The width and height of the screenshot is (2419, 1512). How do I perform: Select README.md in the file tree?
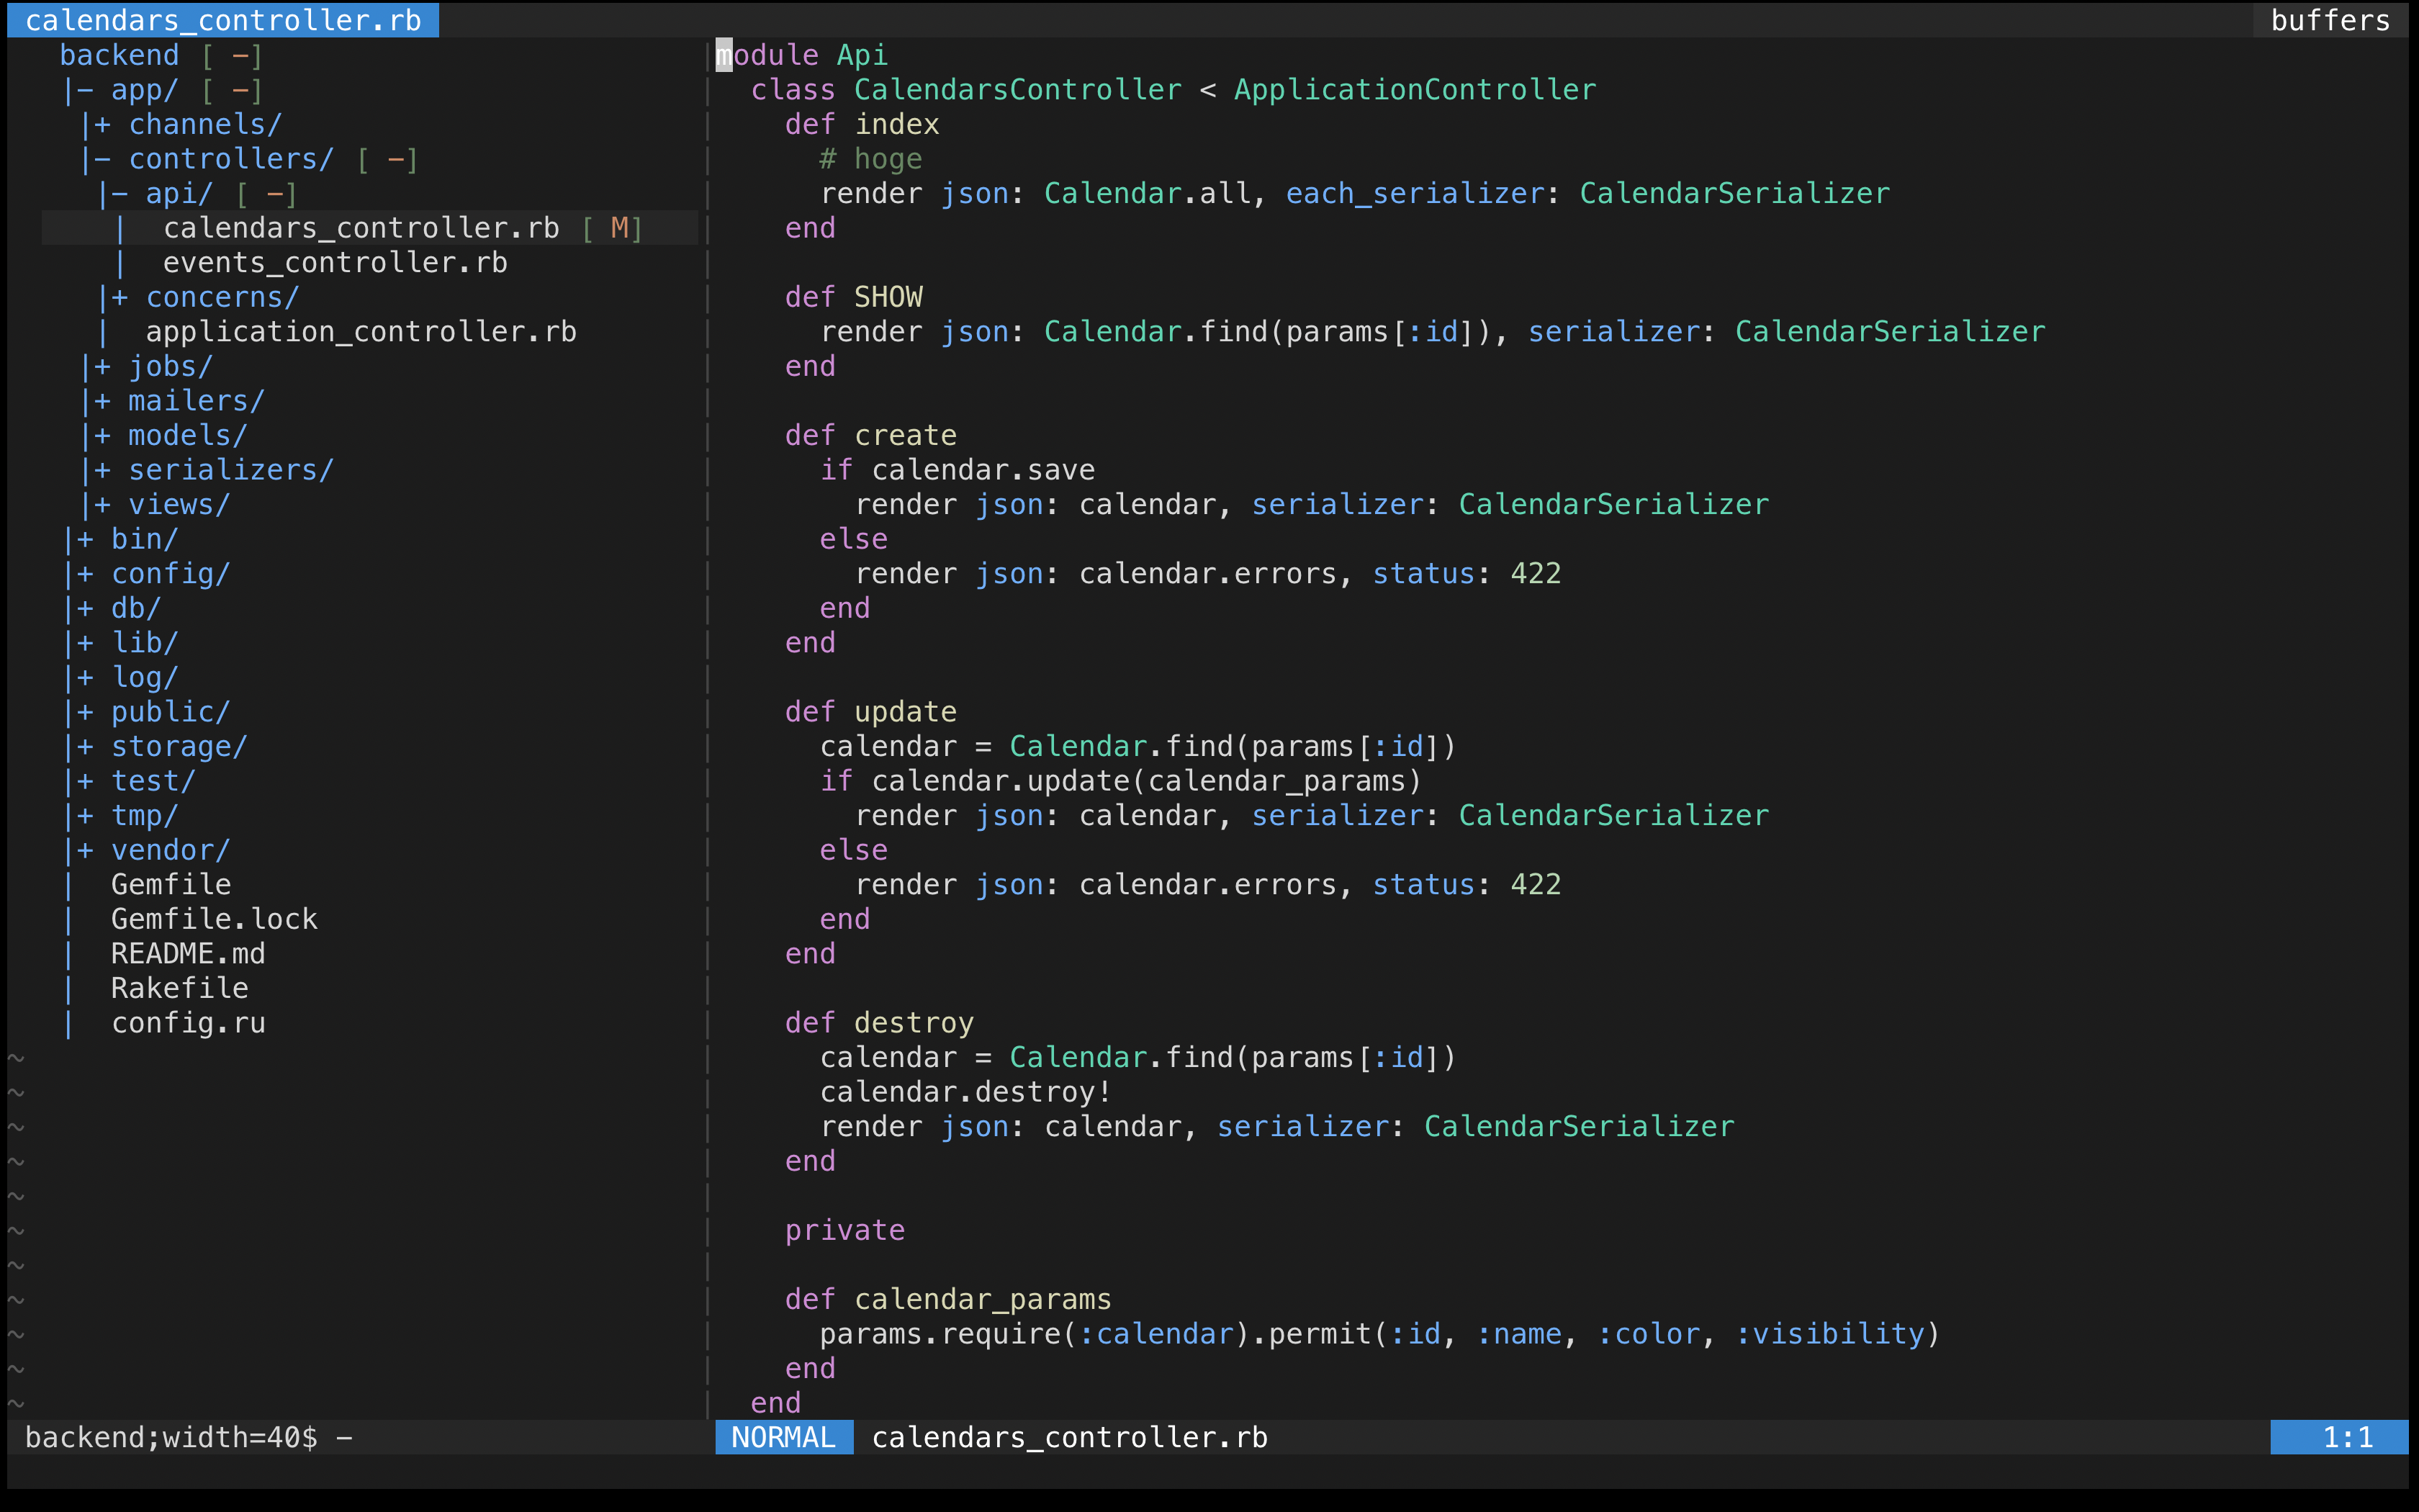point(187,953)
